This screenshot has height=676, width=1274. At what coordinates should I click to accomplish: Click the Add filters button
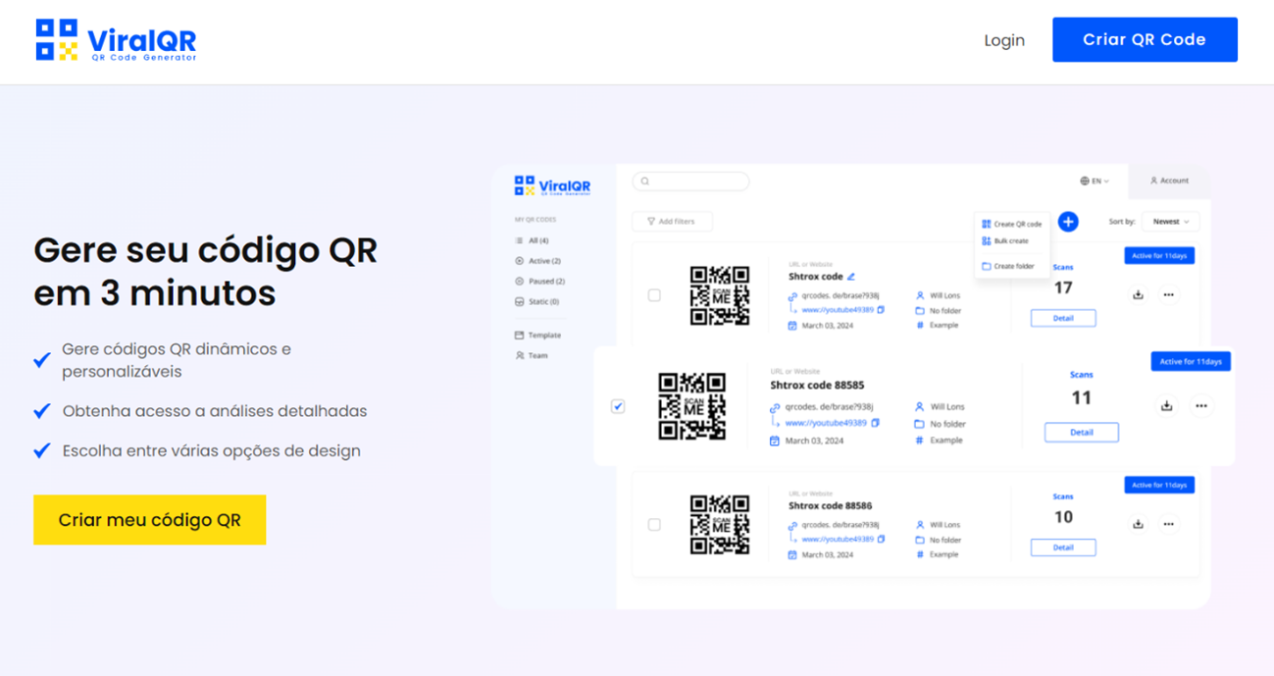[672, 222]
